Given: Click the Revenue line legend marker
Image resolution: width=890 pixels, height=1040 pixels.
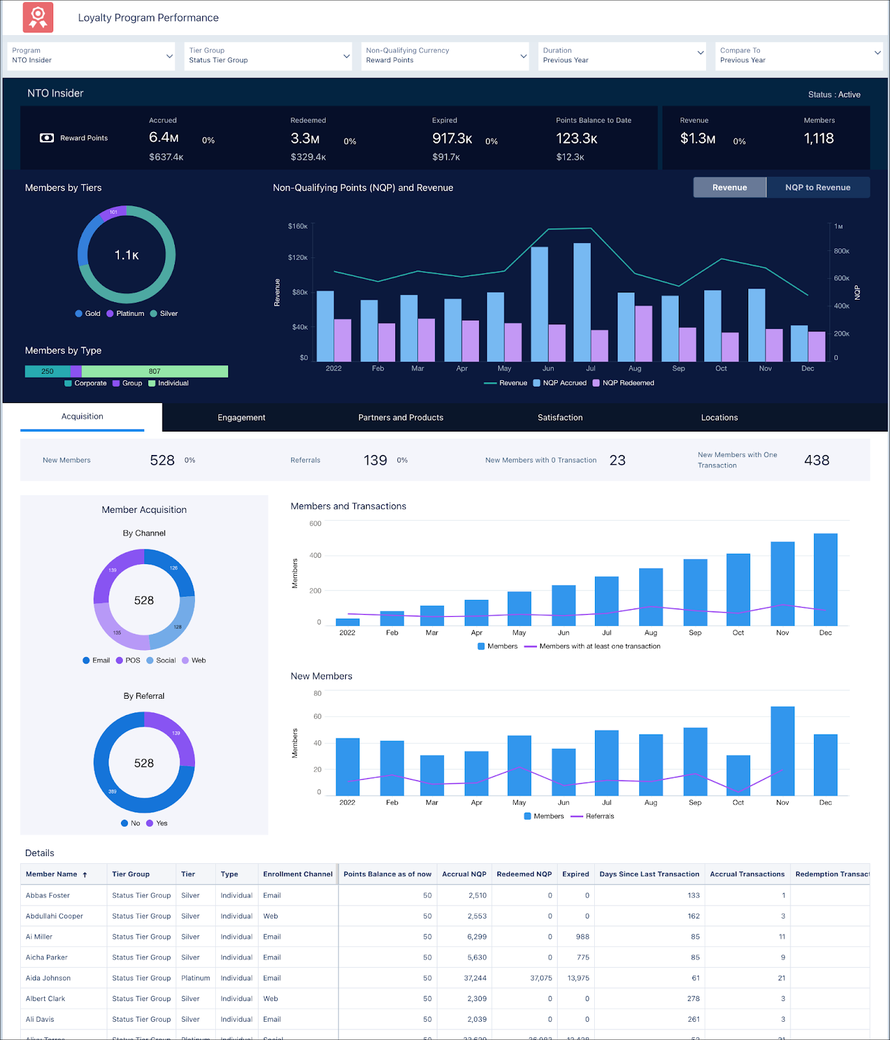Looking at the screenshot, I should (x=490, y=383).
